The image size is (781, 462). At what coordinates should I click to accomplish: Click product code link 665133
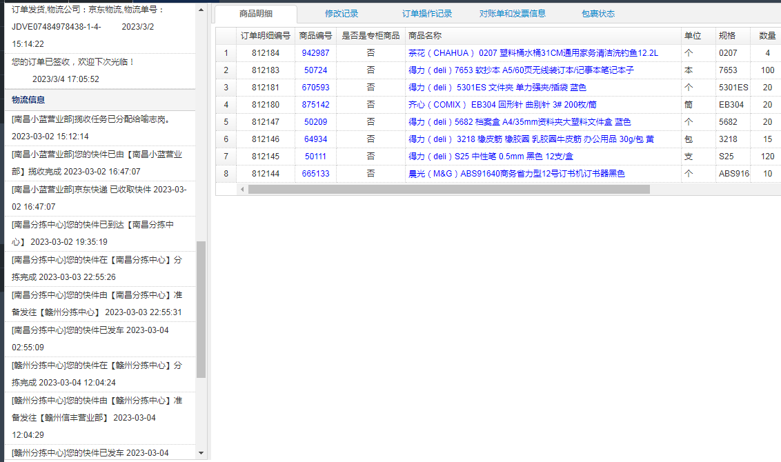(315, 174)
